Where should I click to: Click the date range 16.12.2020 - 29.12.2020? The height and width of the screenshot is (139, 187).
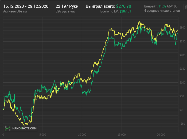click(x=26, y=6)
